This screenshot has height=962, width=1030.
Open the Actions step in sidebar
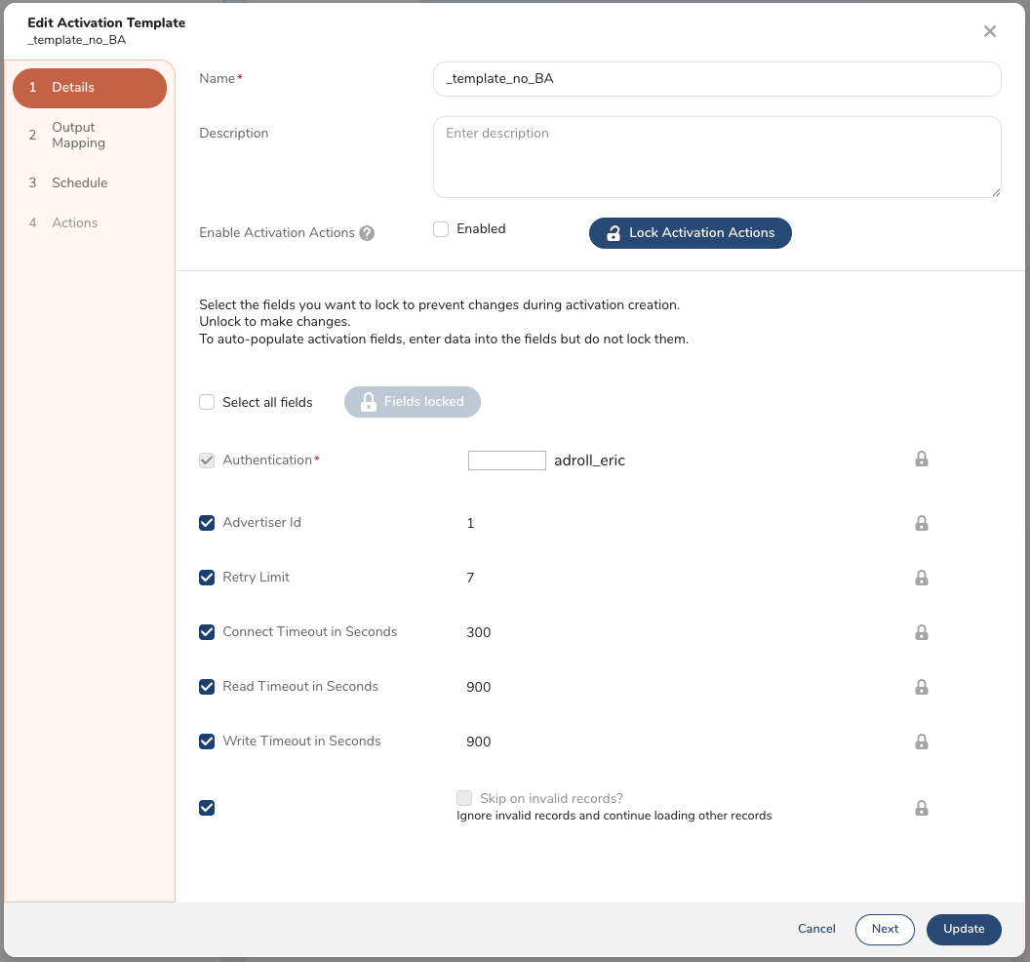pyautogui.click(x=74, y=223)
